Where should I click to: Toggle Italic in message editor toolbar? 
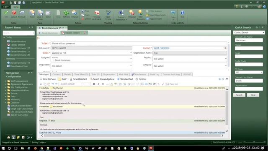pos(98,84)
